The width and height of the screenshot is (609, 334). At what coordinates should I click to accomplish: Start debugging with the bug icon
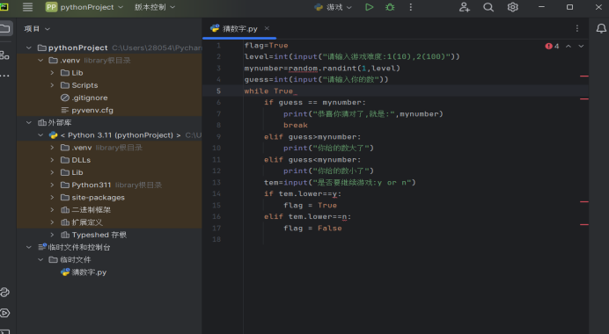(x=390, y=7)
